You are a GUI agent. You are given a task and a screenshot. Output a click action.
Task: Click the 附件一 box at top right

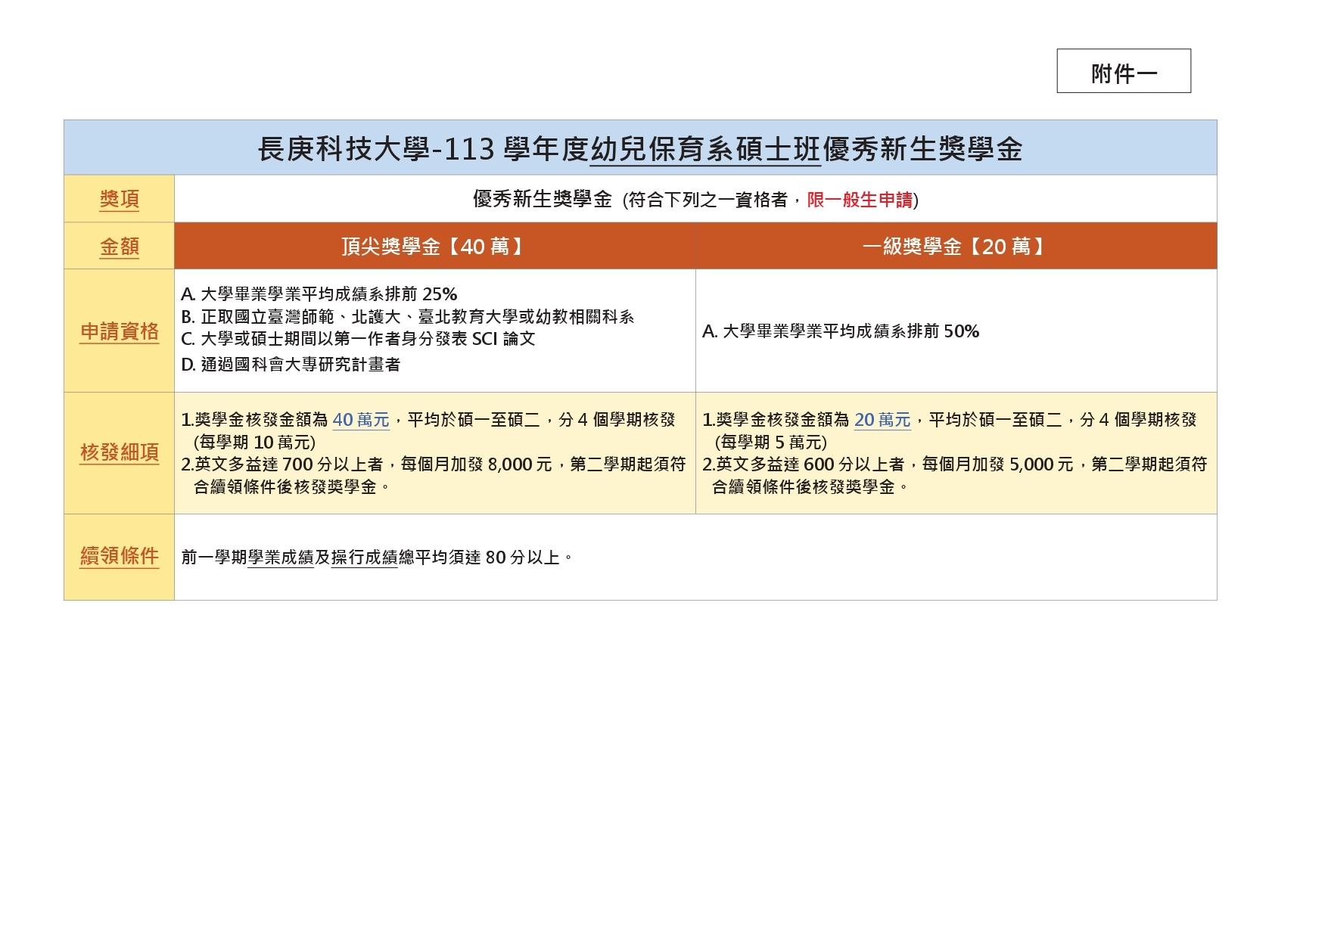coord(1123,72)
